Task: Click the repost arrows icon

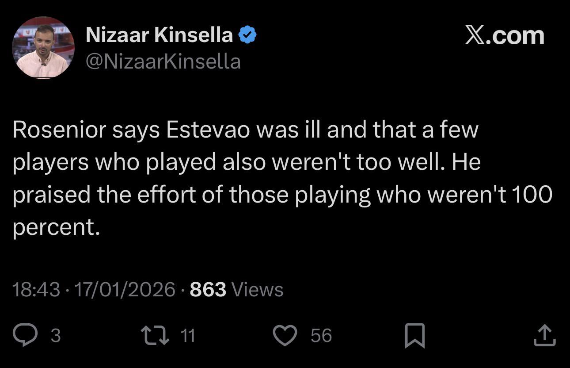Action: tap(155, 335)
